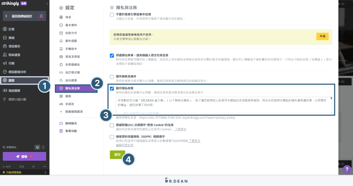Open the three-dot more options menu

(44, 167)
